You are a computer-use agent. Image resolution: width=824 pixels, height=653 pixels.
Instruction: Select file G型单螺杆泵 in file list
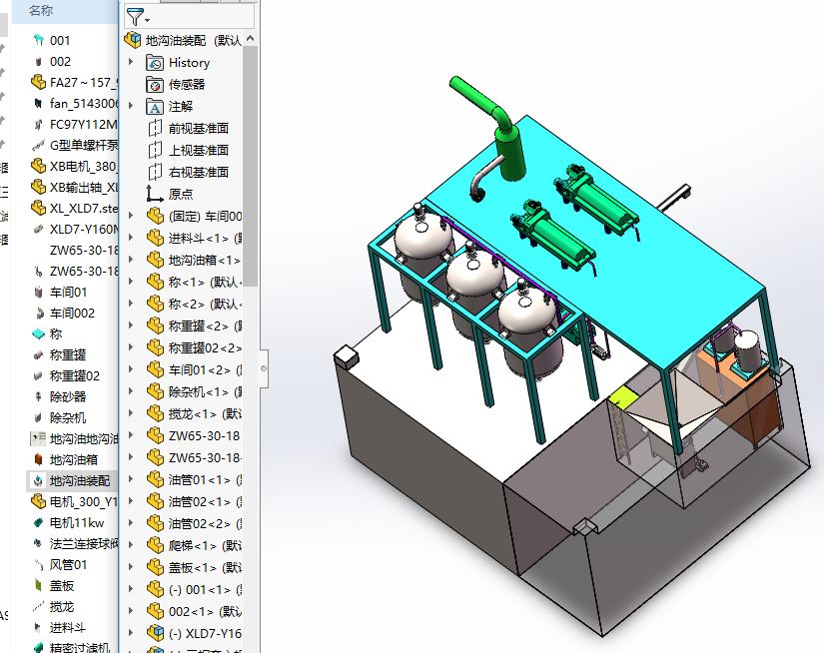[x=84, y=146]
